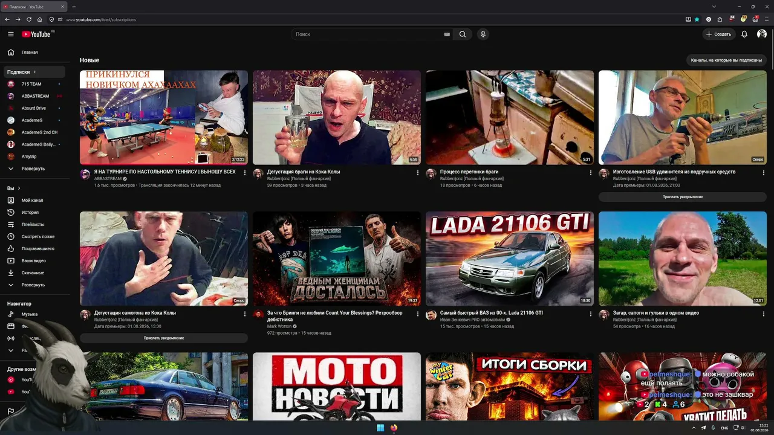The width and height of the screenshot is (774, 435).
Task: Open the ABBASTREAM channel in sidebar
Action: [x=36, y=96]
